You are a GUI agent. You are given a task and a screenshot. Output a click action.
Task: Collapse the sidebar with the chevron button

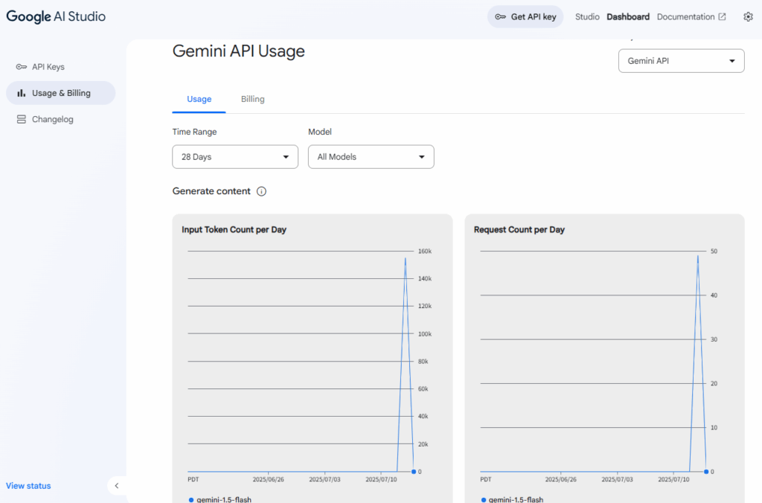[117, 485]
